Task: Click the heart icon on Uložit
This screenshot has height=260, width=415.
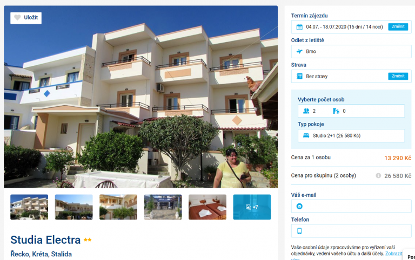Action: [x=17, y=18]
